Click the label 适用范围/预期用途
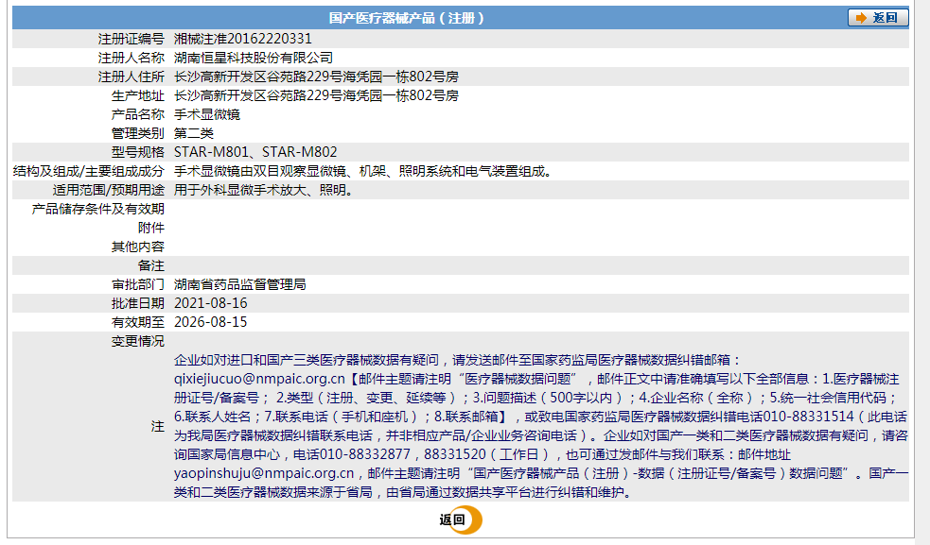 coord(108,190)
